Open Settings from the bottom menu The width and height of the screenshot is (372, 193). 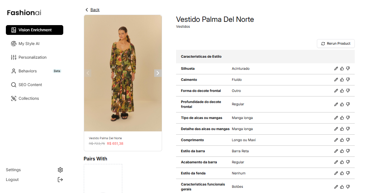pyautogui.click(x=60, y=170)
